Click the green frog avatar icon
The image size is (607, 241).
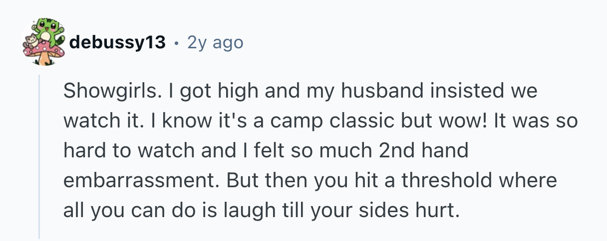pos(47,30)
